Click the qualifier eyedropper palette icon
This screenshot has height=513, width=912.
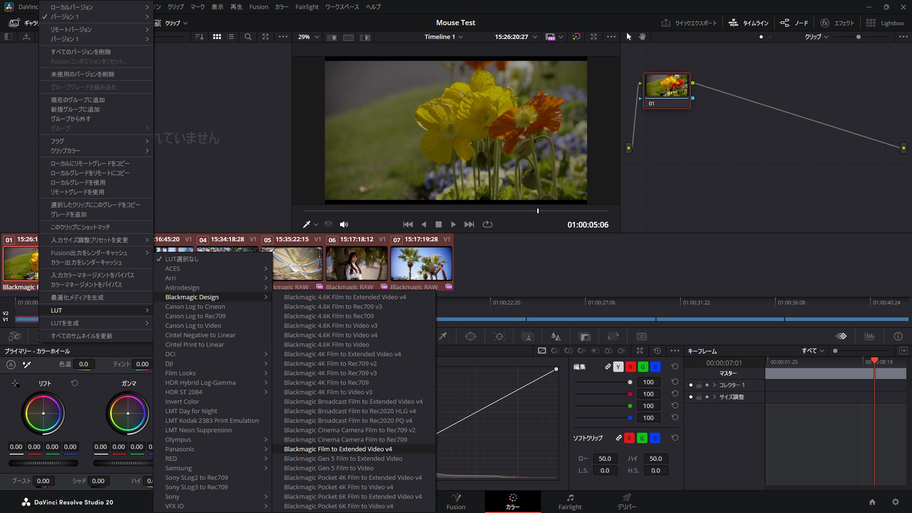pyautogui.click(x=443, y=336)
